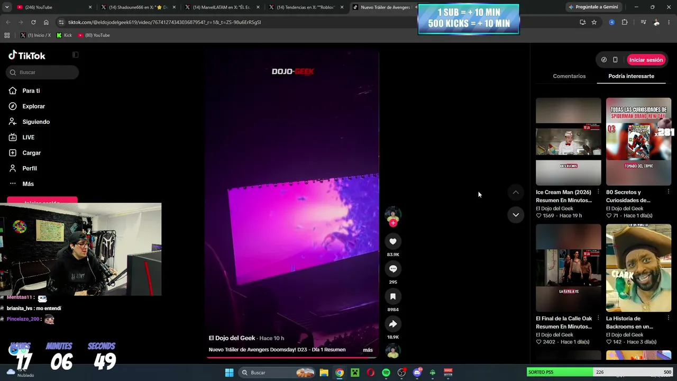This screenshot has height=381, width=677.
Task: Click the TikTok logo
Action: click(27, 56)
